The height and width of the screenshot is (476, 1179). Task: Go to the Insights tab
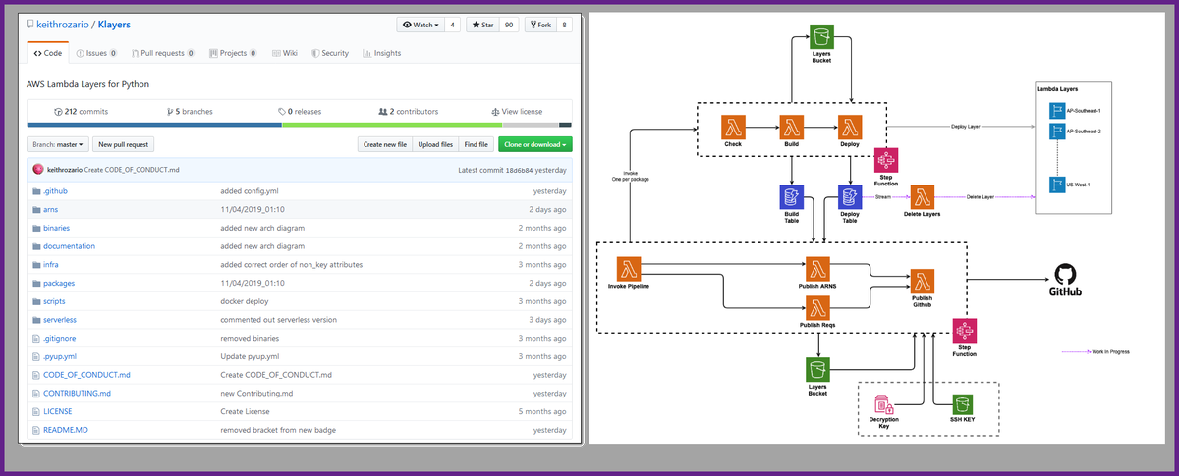click(x=381, y=53)
